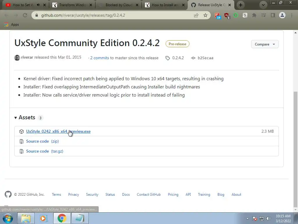This screenshot has width=298, height=224.
Task: Open the Pricing footer link
Action: pos(173,195)
